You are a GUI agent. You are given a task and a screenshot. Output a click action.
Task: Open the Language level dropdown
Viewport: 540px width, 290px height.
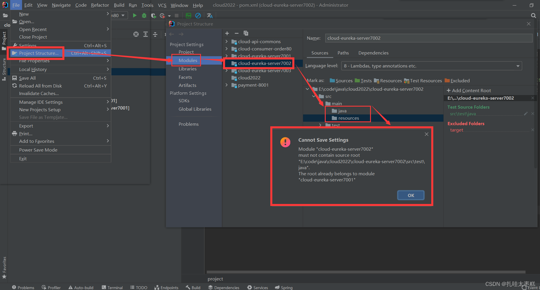coord(432,66)
